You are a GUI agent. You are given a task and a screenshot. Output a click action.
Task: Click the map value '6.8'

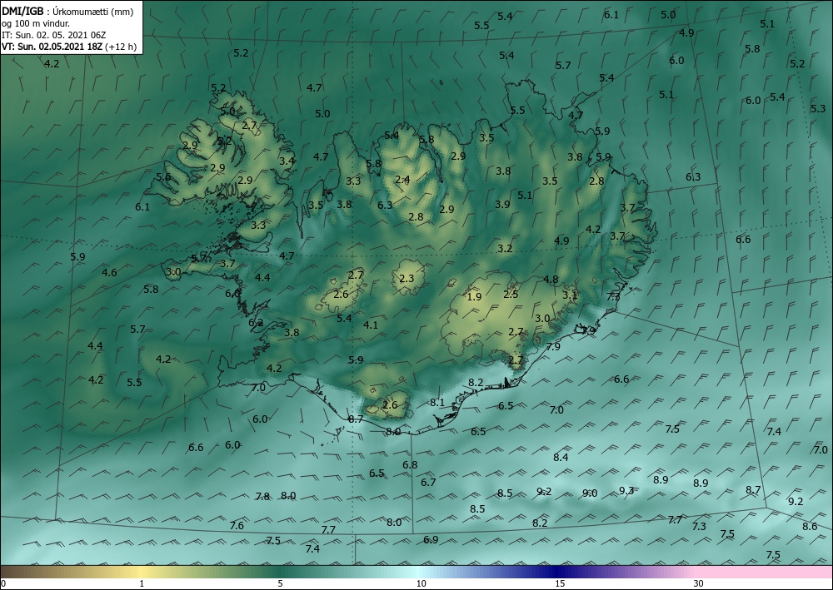[410, 465]
